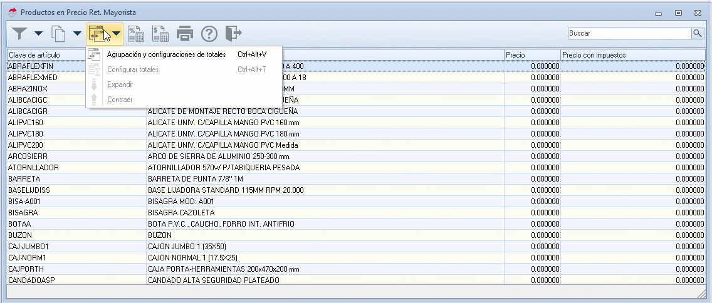The height and width of the screenshot is (303, 712).
Task: Click Configurar totales menu entry
Action: tap(133, 69)
